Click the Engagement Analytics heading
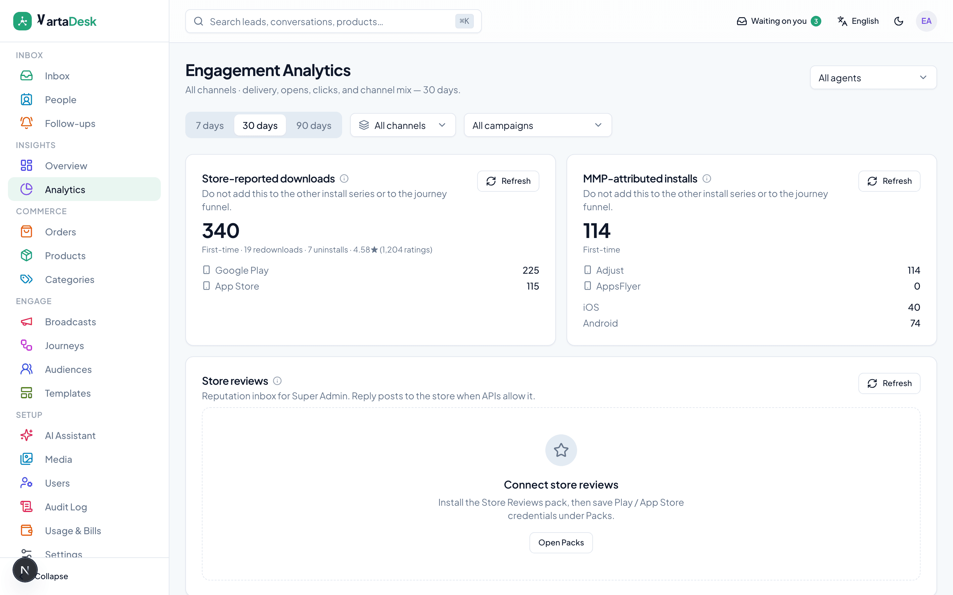Viewport: 953px width, 595px height. pyautogui.click(x=268, y=70)
